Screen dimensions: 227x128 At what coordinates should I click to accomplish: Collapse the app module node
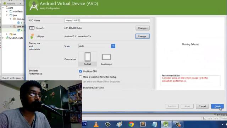point(3,7)
